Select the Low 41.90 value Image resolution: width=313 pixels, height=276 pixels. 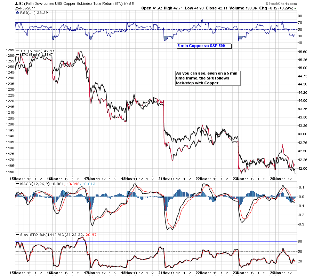194,8
